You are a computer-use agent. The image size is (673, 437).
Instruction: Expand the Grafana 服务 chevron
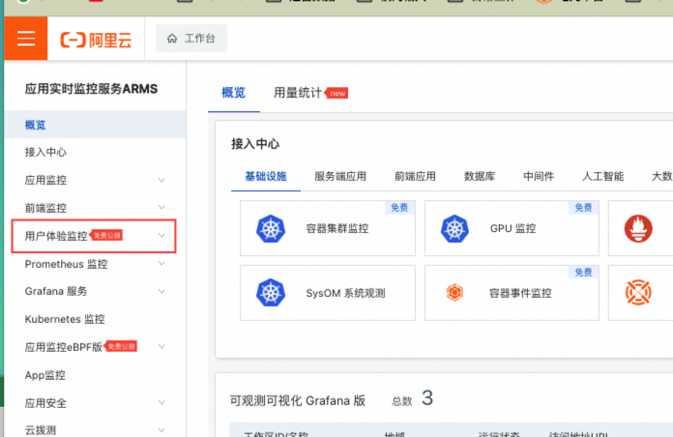point(161,291)
